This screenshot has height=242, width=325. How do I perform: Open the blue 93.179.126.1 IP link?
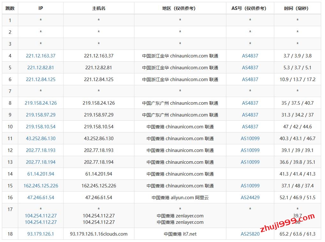click(x=41, y=234)
